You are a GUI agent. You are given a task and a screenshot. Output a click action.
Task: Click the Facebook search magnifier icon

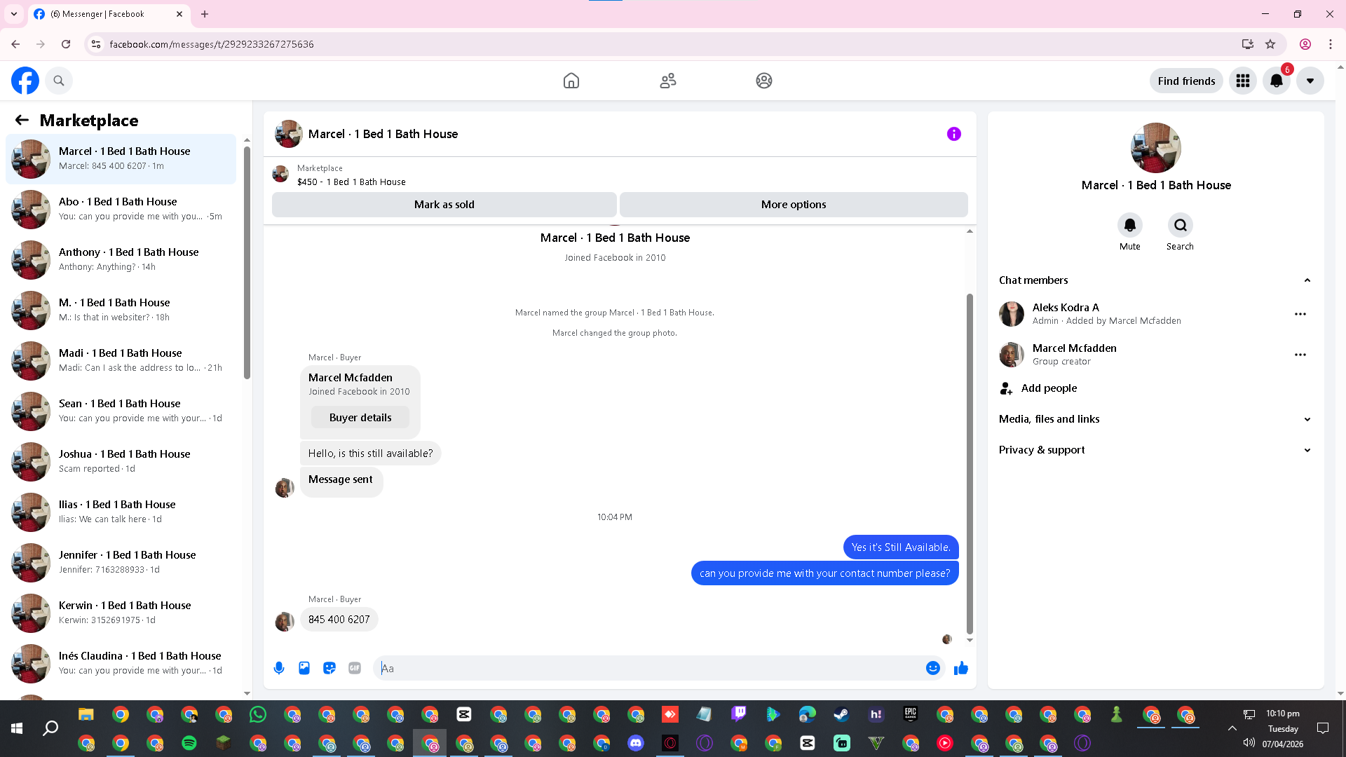[x=59, y=81]
